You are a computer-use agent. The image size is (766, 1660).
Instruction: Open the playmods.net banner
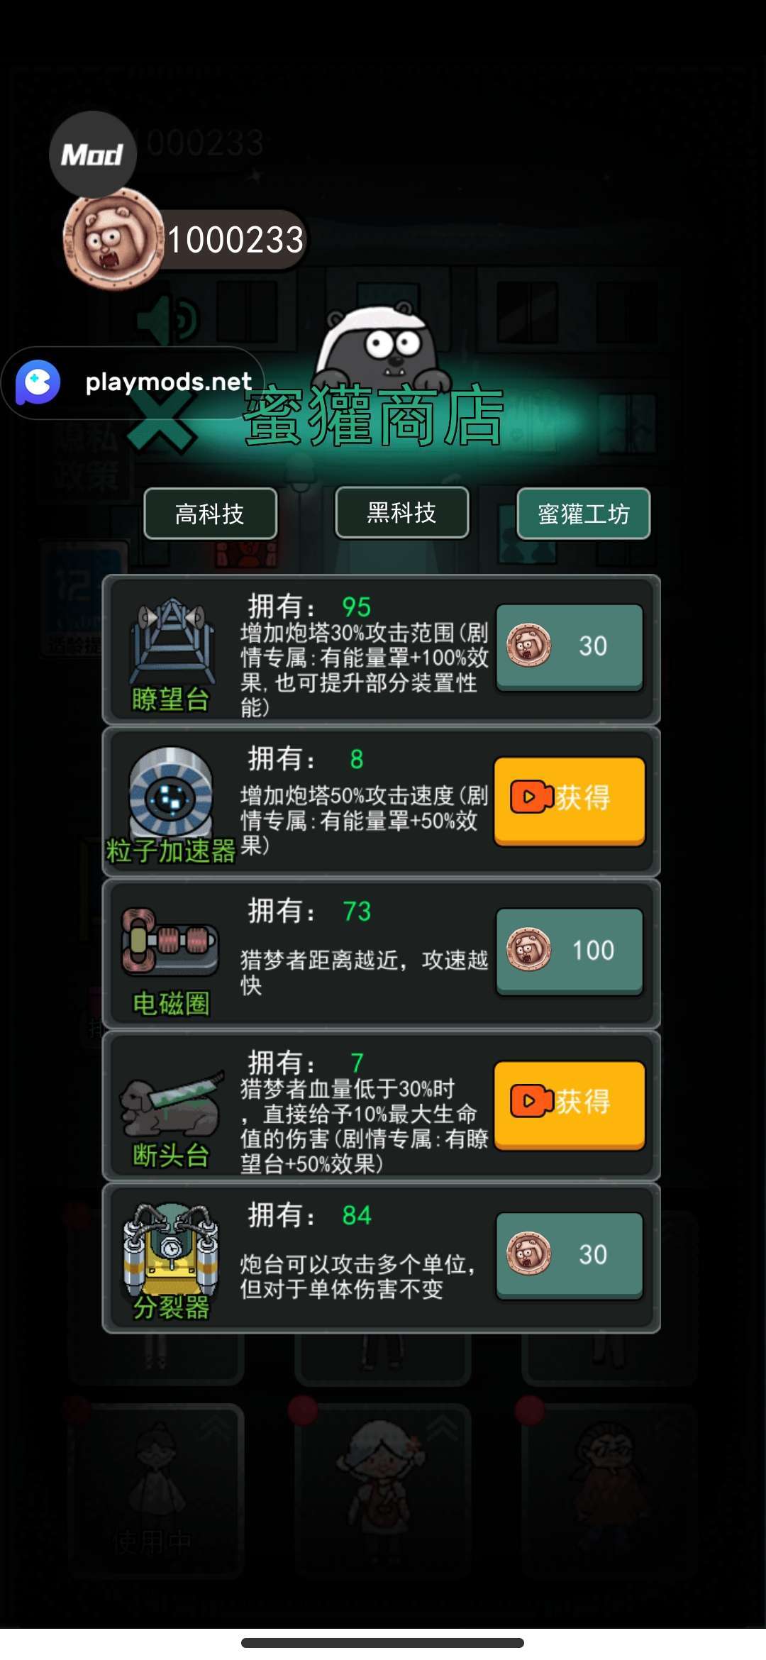133,382
